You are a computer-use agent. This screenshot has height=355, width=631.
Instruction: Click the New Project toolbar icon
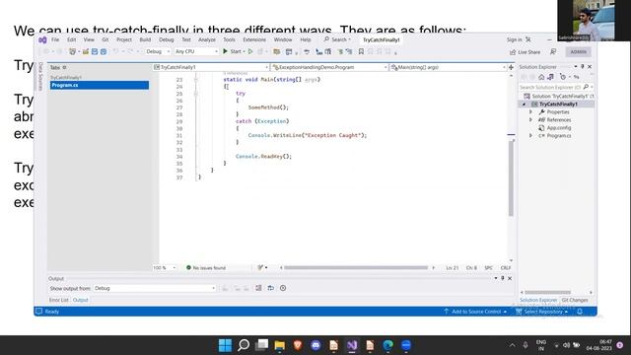72,51
